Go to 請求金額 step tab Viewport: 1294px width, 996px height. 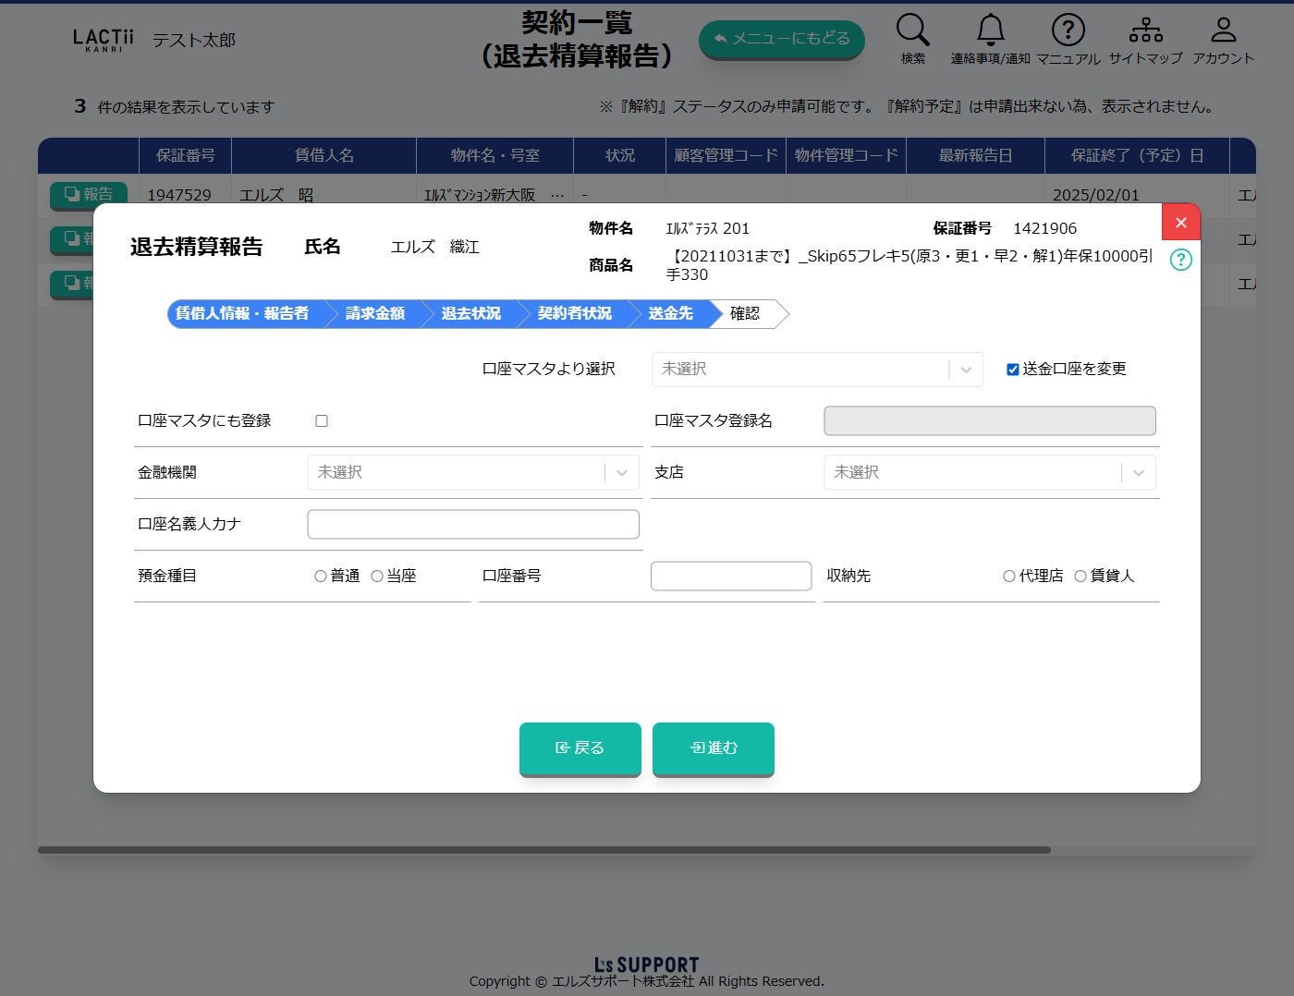pos(375,314)
